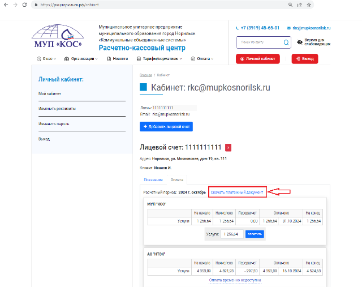Select «Изменить пароль» in sidebar
This screenshot has height=287, width=362.
(54, 123)
